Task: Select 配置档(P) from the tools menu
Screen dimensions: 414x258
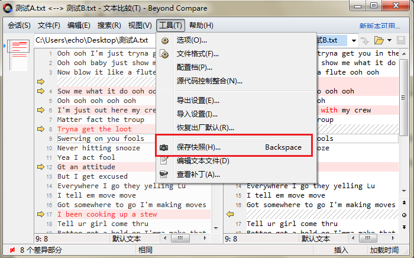Action: [194, 67]
